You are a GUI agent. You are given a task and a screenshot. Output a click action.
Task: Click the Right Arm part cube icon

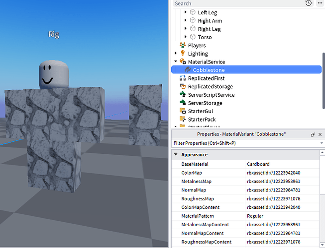193,20
